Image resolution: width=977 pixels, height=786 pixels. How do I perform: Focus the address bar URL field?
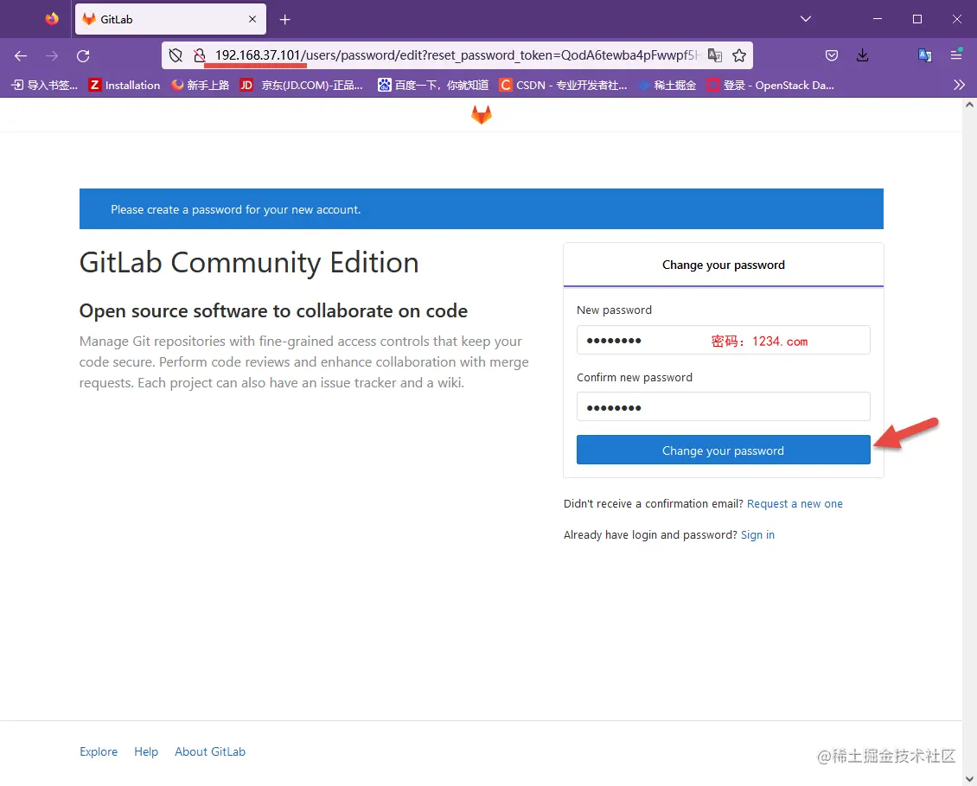tap(457, 55)
